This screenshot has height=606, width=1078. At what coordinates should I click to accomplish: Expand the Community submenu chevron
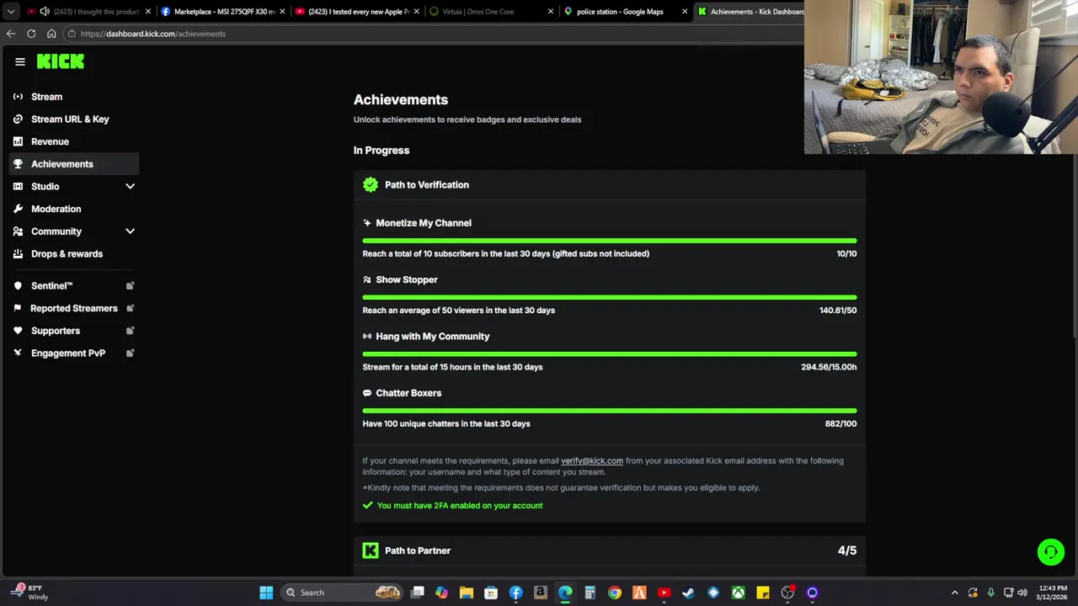tap(130, 231)
